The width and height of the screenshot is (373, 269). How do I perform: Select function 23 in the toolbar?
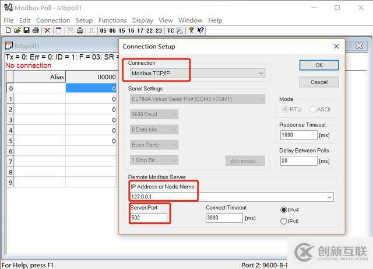tap(159, 31)
